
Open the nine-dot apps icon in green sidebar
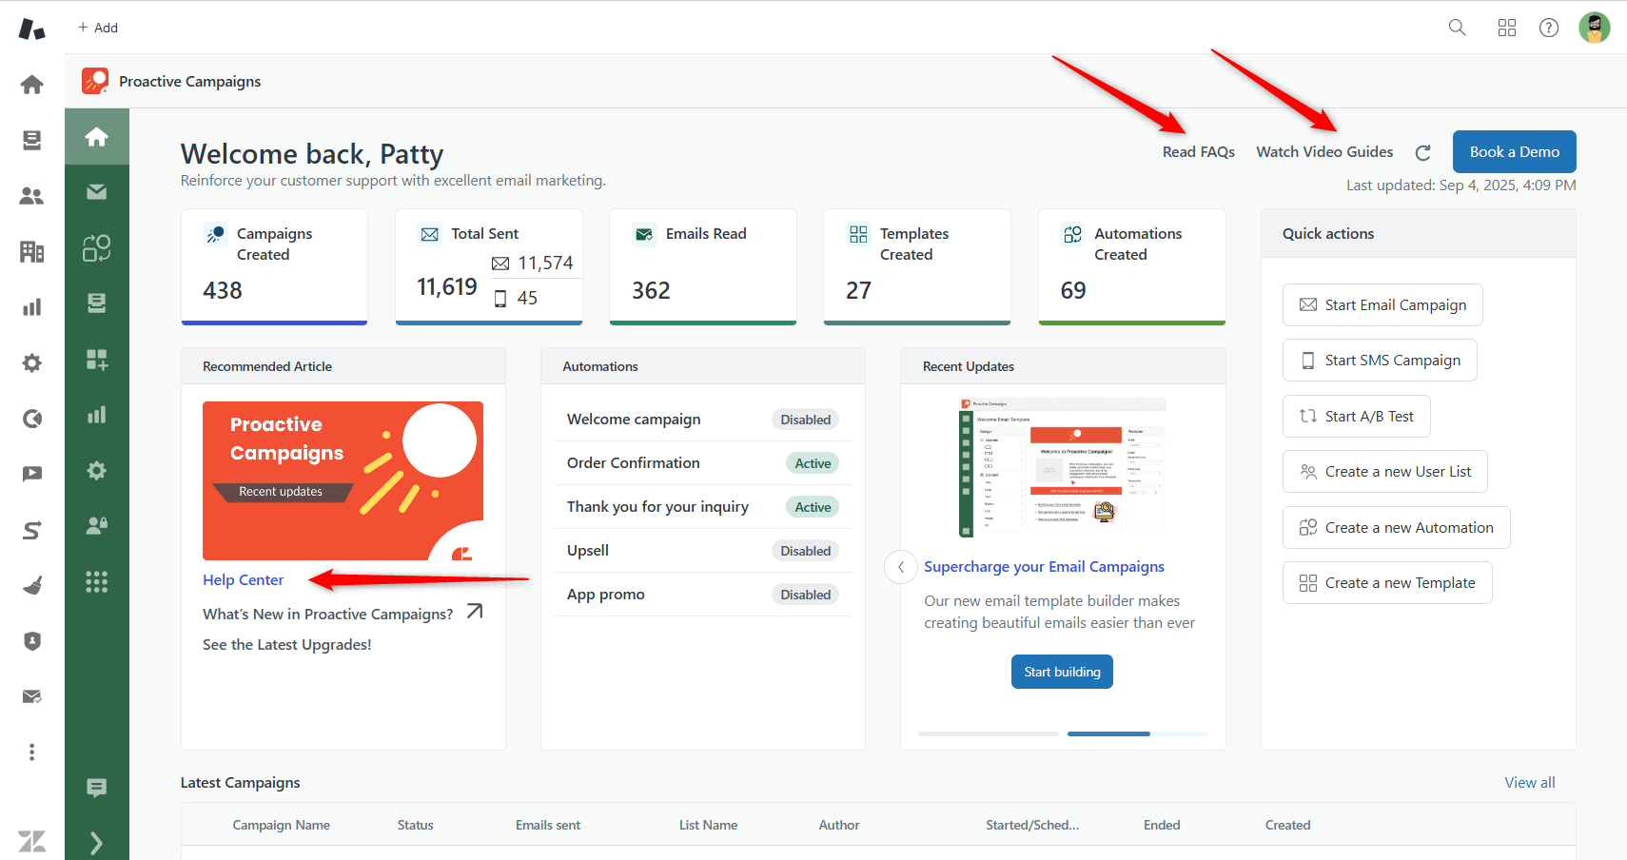(x=96, y=581)
